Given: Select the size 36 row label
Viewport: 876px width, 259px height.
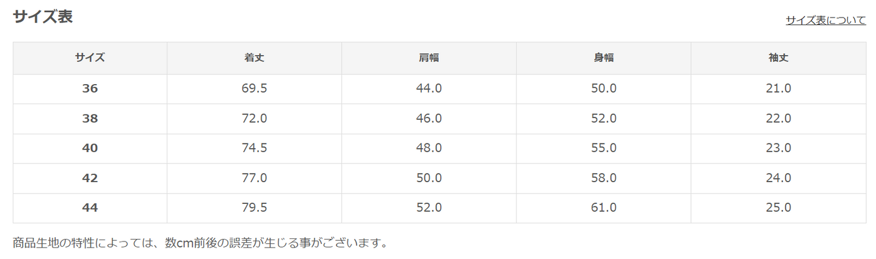Looking at the screenshot, I should pyautogui.click(x=90, y=88).
